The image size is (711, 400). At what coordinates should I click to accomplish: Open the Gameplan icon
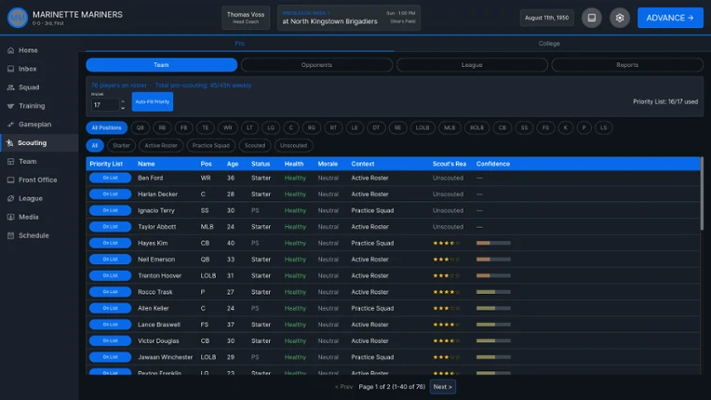click(x=11, y=124)
